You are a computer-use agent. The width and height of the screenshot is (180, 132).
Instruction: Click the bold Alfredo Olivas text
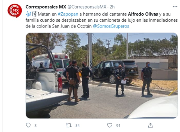143,14
